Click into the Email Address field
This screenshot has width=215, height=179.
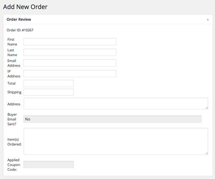[70, 63]
